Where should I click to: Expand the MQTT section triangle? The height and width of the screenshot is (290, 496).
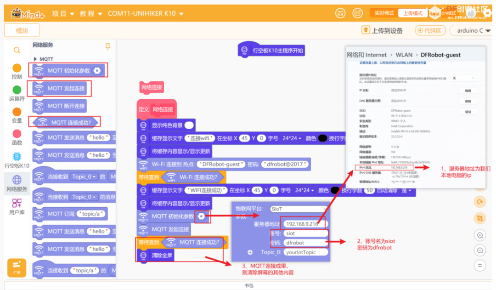click(35, 59)
